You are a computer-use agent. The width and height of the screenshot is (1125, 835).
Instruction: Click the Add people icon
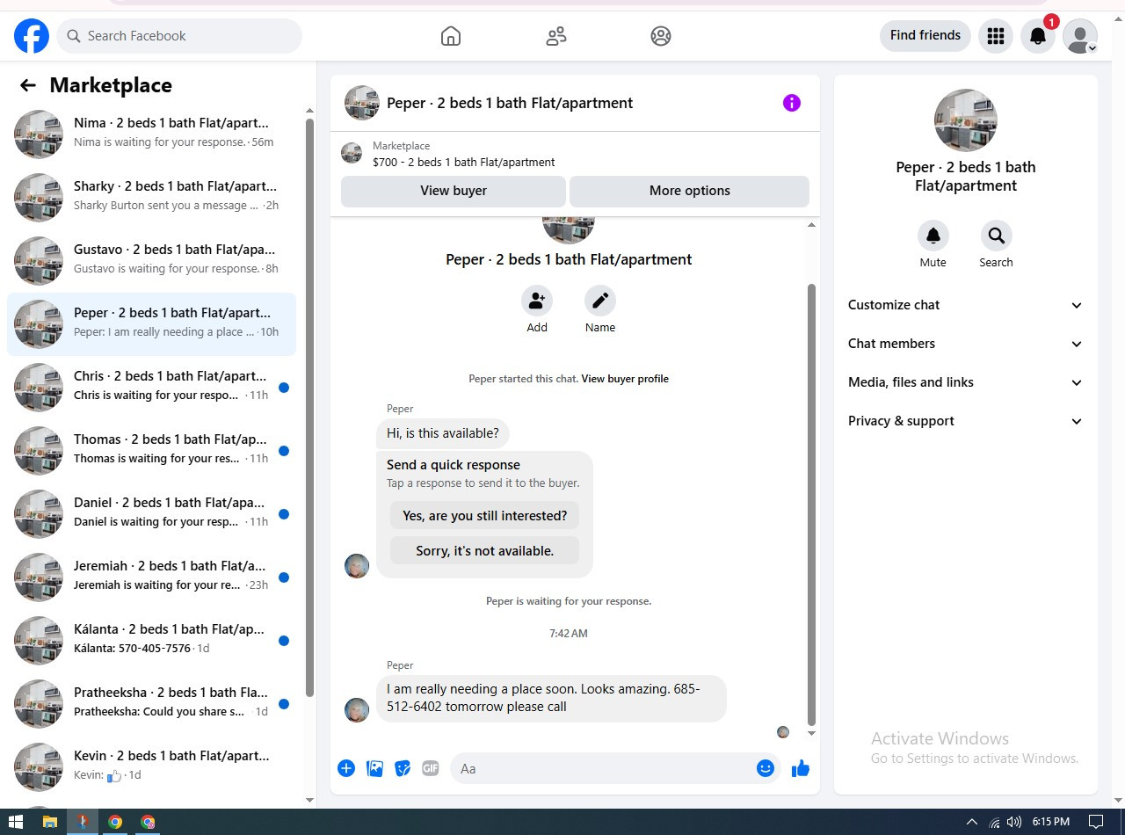point(537,301)
